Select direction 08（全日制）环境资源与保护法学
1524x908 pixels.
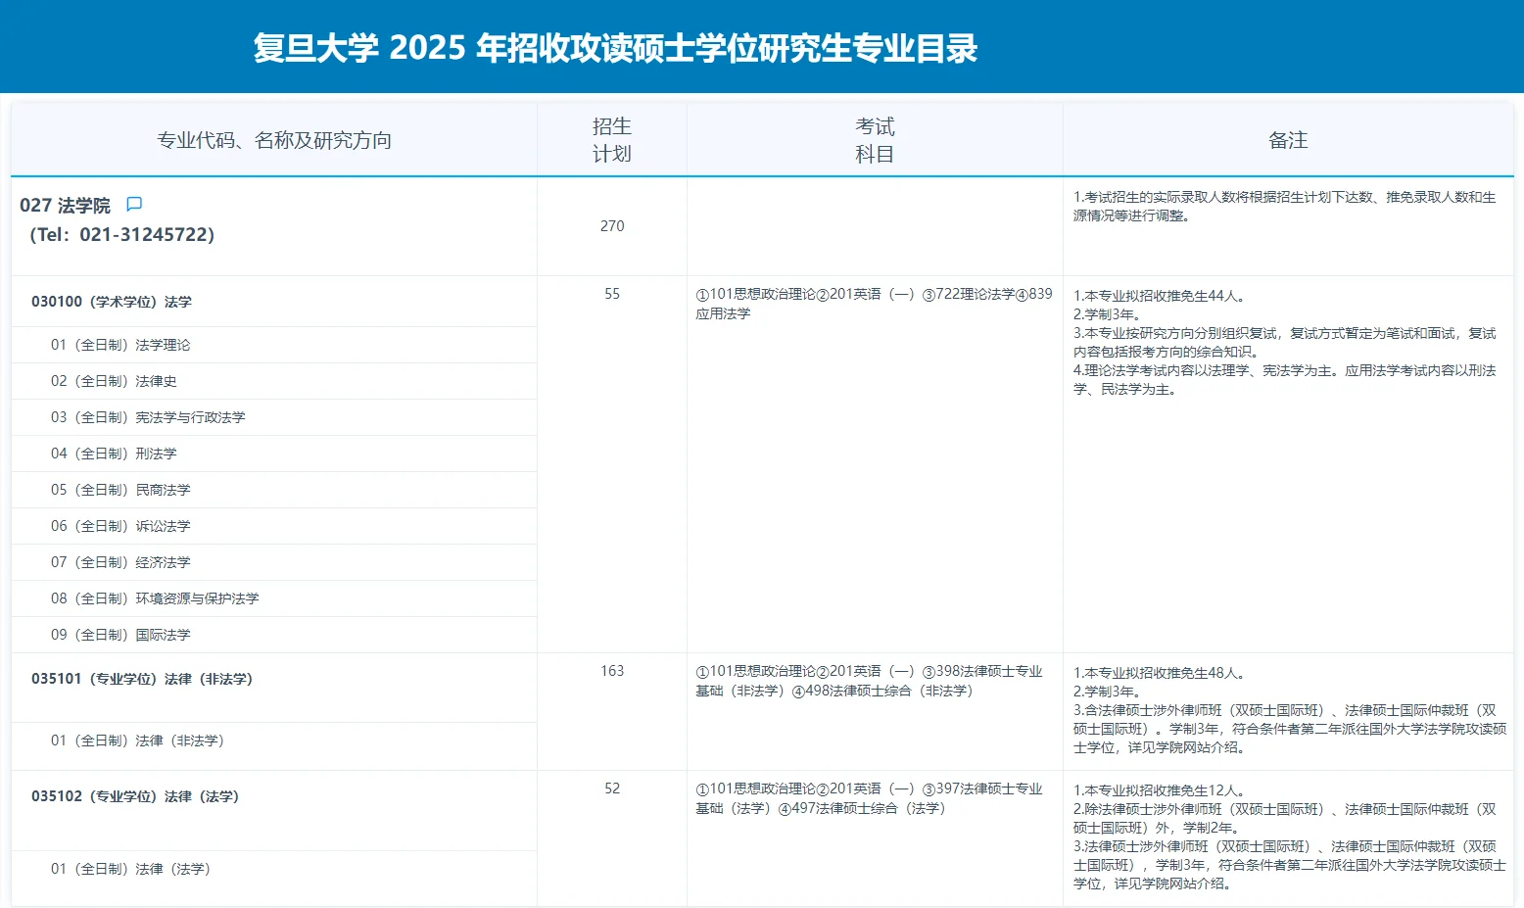(274, 598)
